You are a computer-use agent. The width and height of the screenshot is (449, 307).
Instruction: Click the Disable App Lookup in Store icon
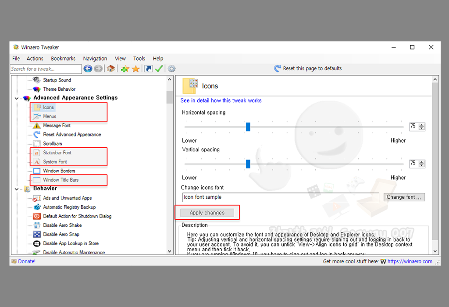37,243
